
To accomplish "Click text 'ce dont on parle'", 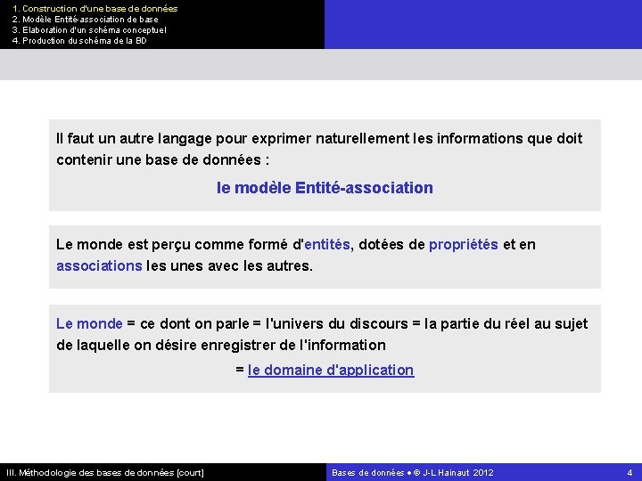I will [x=194, y=324].
